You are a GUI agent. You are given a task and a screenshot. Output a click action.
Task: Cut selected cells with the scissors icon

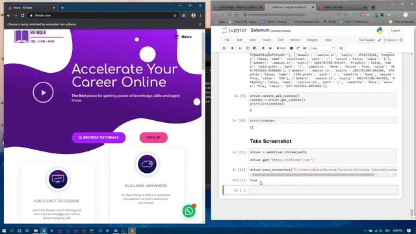coord(240,48)
